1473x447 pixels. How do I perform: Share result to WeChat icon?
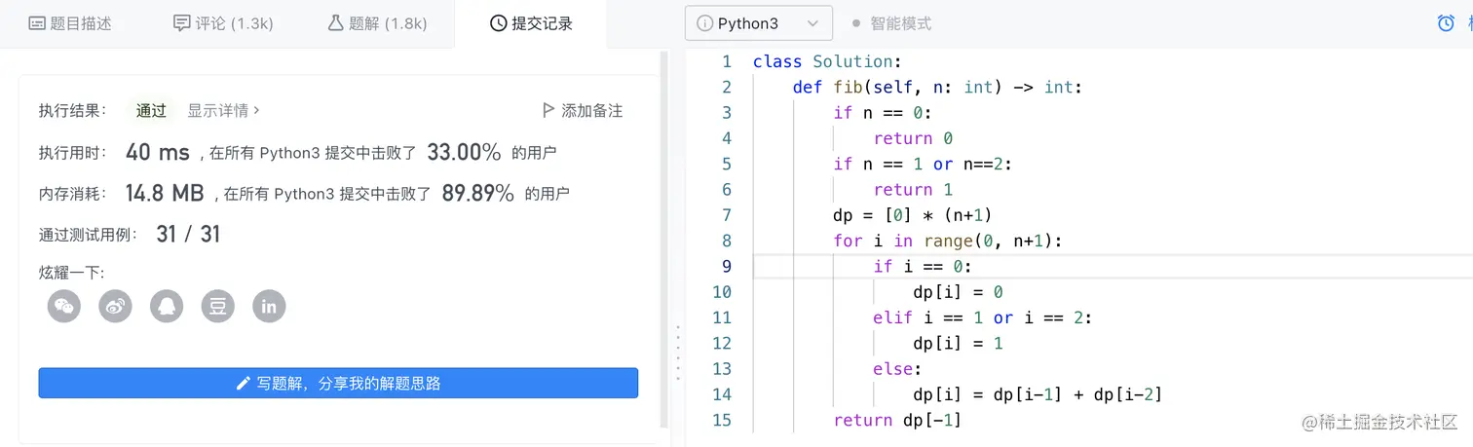click(x=63, y=306)
